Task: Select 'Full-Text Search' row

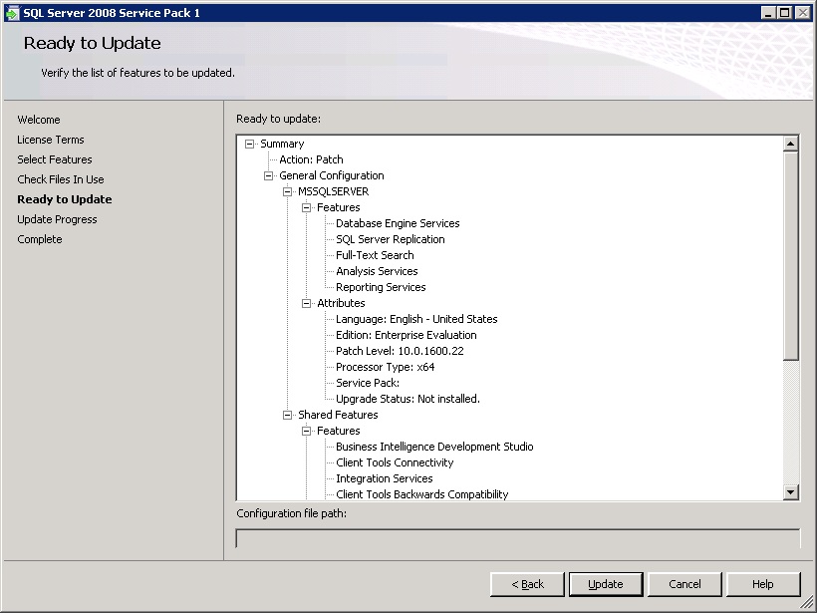Action: point(375,255)
